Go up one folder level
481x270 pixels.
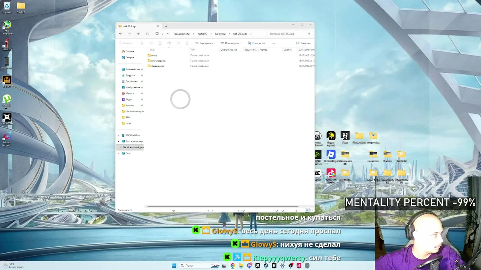pos(138,34)
